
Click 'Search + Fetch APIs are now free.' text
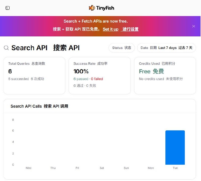click(x=96, y=21)
